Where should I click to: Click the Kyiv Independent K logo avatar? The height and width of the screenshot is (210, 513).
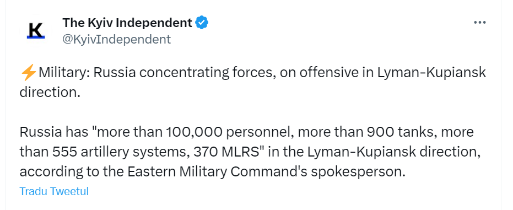click(35, 31)
